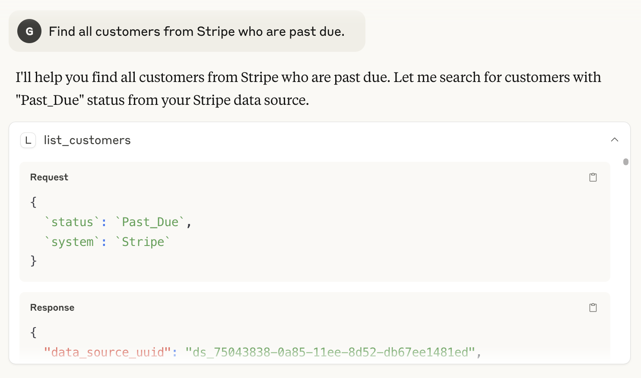Click the scrollbar thumb in tool panel
The height and width of the screenshot is (378, 641).
coord(626,162)
